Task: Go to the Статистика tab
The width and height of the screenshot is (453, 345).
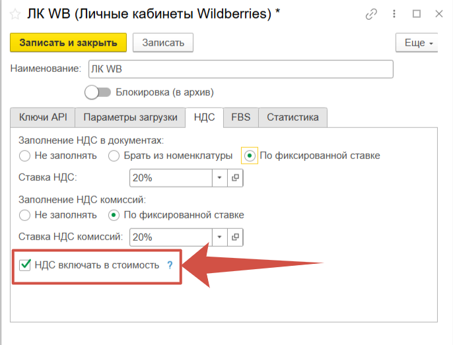Action: [293, 117]
